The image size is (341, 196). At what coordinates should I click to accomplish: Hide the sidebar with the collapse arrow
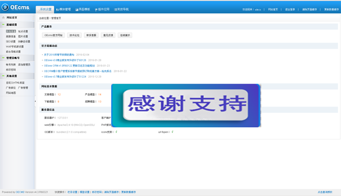[35, 101]
